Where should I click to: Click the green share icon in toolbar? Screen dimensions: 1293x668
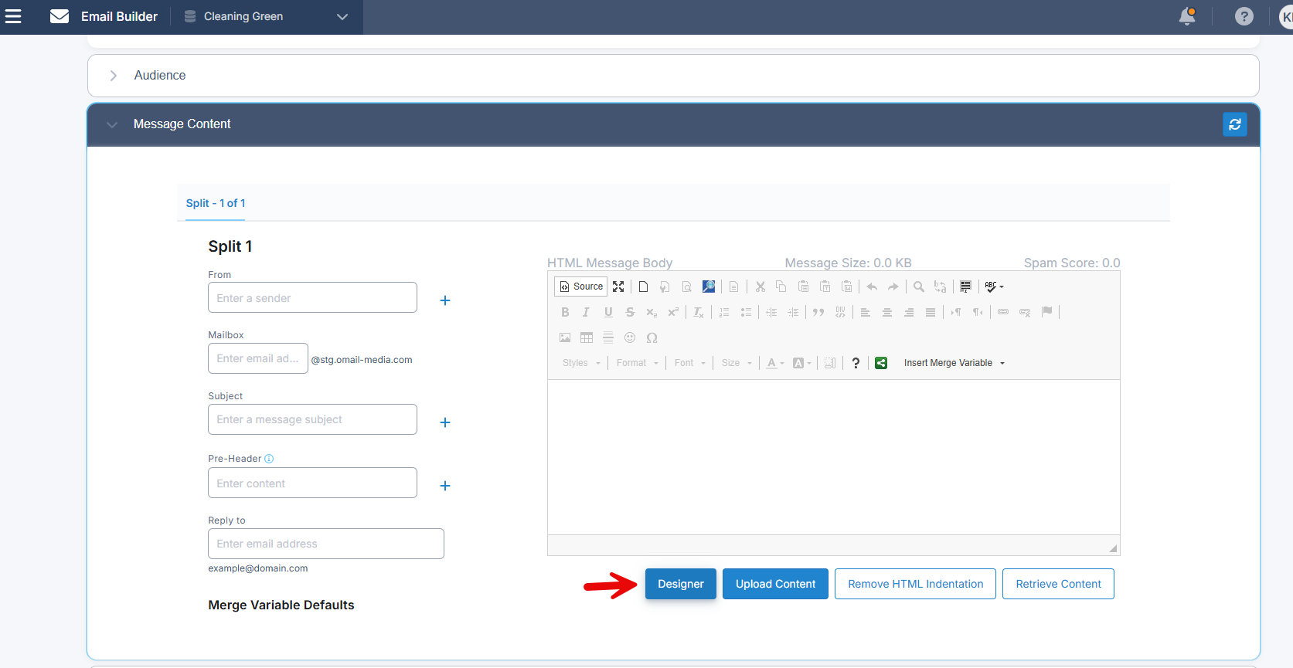coord(881,363)
